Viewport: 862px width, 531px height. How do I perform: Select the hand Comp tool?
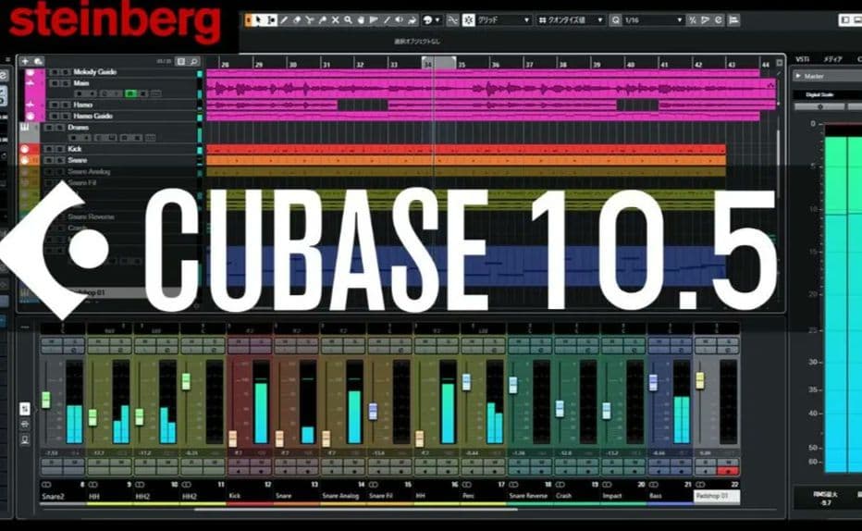click(x=362, y=20)
